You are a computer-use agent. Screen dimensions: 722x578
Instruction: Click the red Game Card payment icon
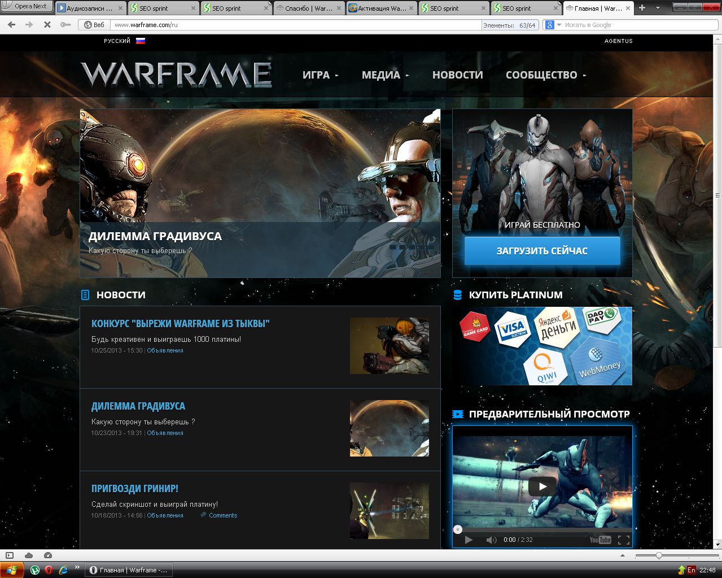(x=475, y=327)
